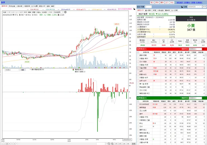Open the 法人目標 tab on the right panel
207x145 pixels.
pyautogui.click(x=174, y=10)
